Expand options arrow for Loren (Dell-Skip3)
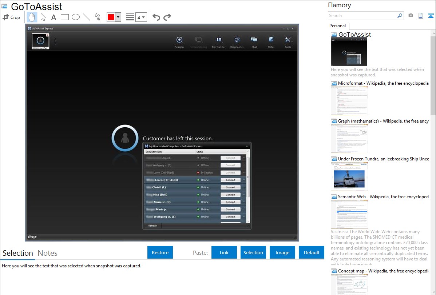This screenshot has height=295, width=436. (244, 173)
